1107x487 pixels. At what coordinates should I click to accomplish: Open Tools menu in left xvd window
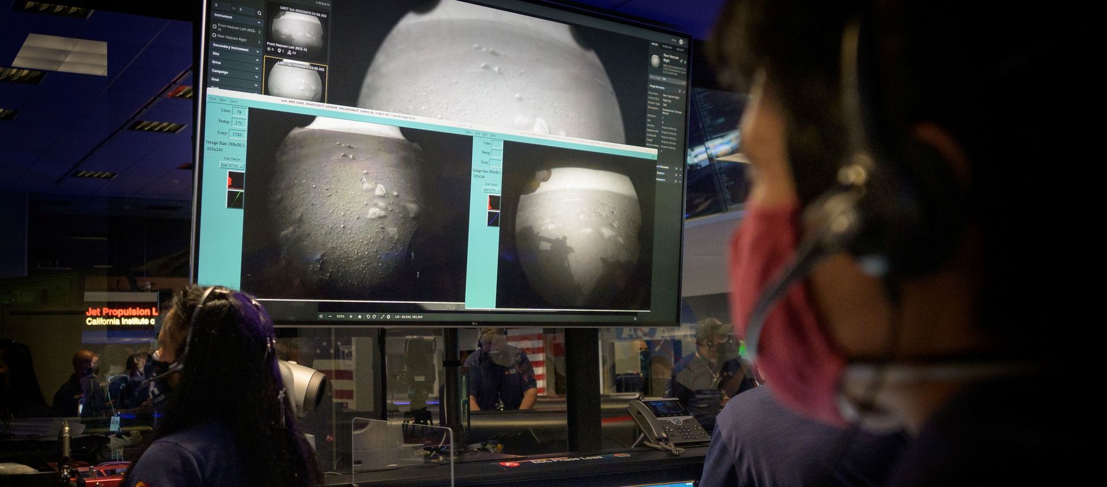click(x=234, y=102)
